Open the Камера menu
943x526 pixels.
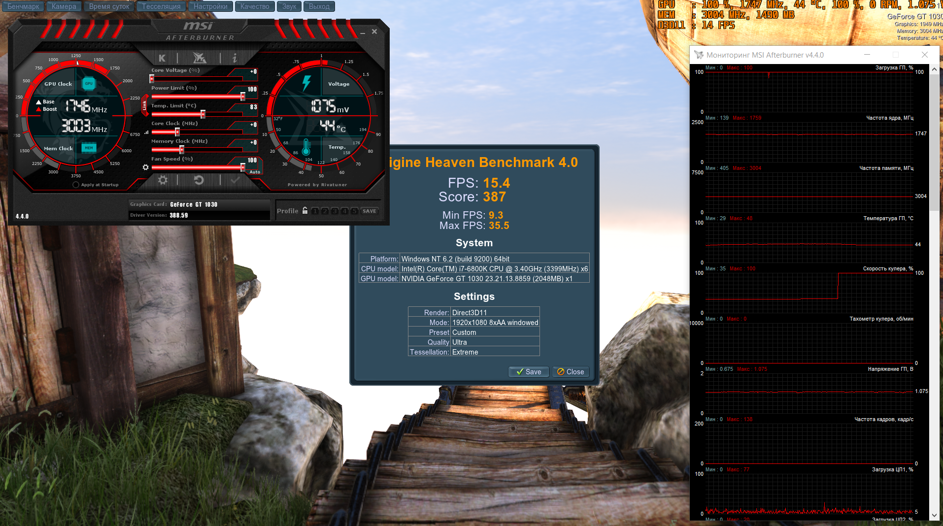[64, 6]
